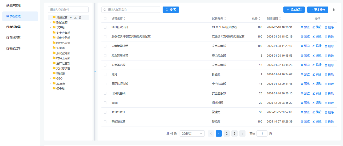Open the table column settings gear icon
343x146 pixels.
[334, 10]
